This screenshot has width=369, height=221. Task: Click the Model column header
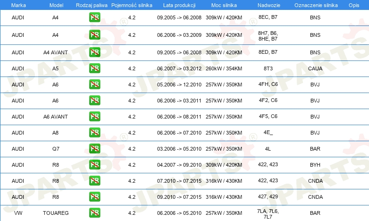click(56, 5)
